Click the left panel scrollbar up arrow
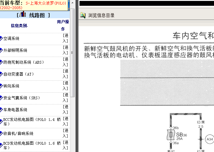This screenshot has height=152, width=214. 72,3
